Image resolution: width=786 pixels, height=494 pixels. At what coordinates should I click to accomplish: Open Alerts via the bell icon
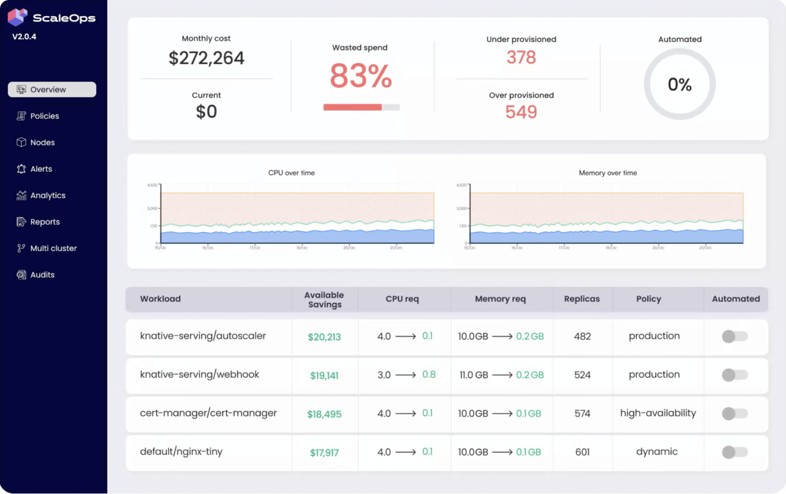(21, 169)
